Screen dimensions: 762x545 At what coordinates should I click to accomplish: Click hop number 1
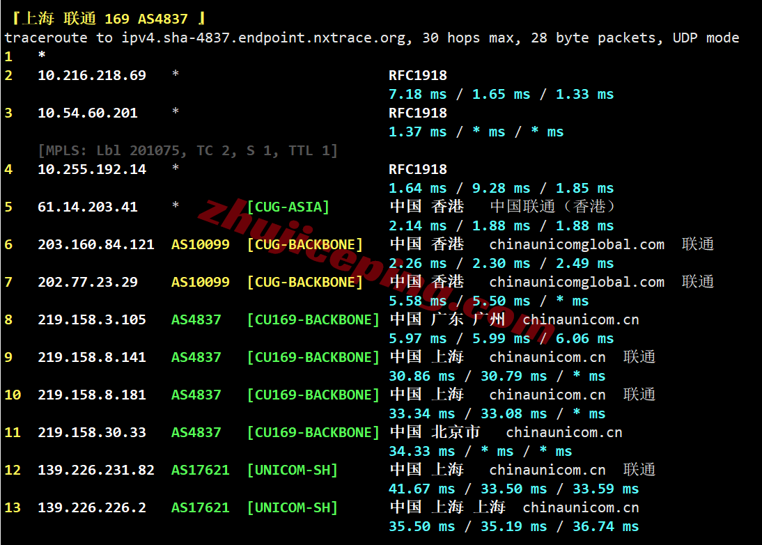(x=8, y=56)
